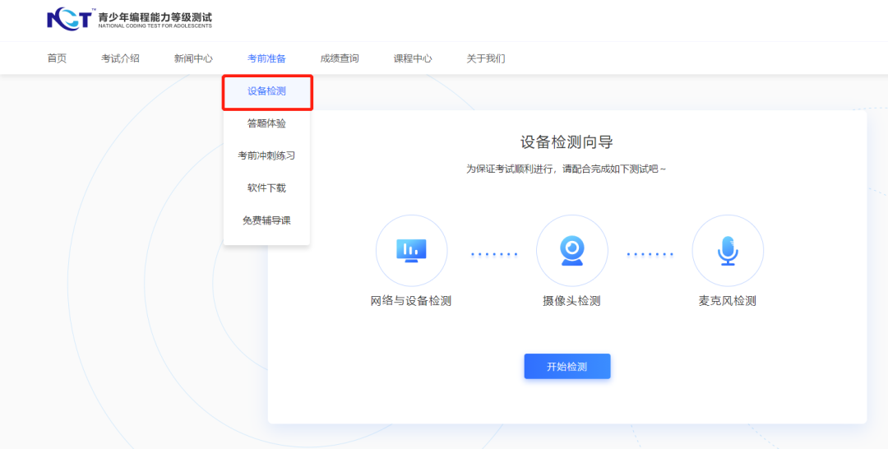Image resolution: width=888 pixels, height=449 pixels.
Task: Click the NCT logo in the header
Action: tap(69, 20)
